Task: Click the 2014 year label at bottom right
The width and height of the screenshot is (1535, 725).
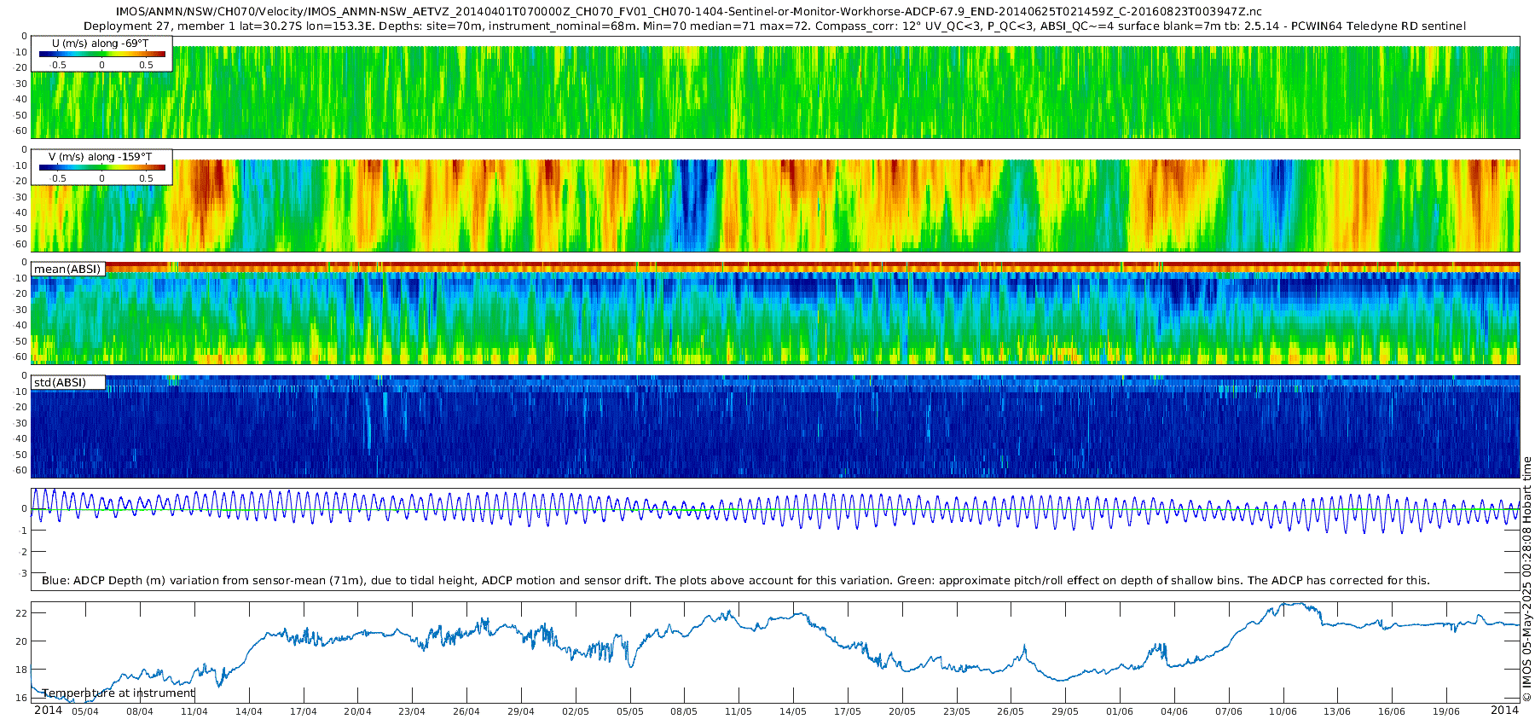Action: pos(1504,710)
